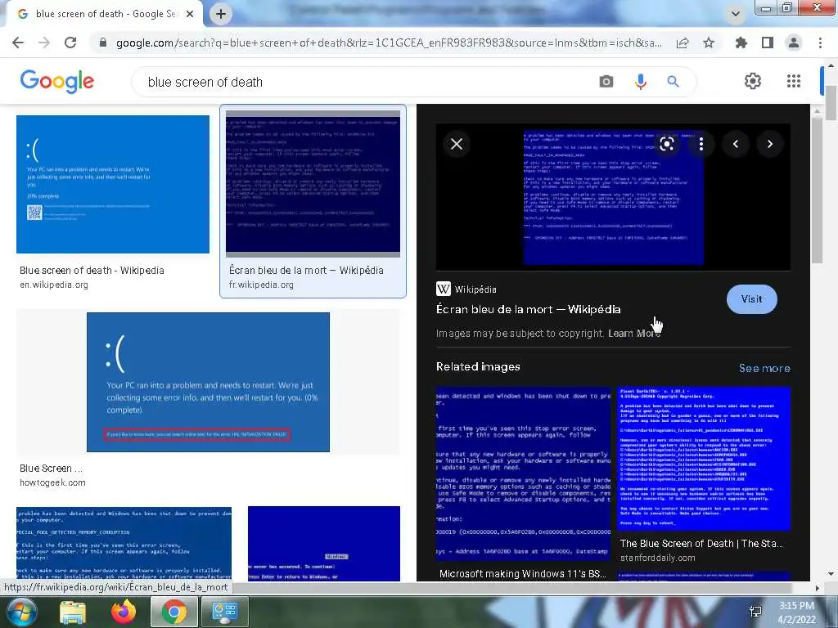Click preview panel vertical scrollbar
The width and height of the screenshot is (838, 628).
(817, 190)
